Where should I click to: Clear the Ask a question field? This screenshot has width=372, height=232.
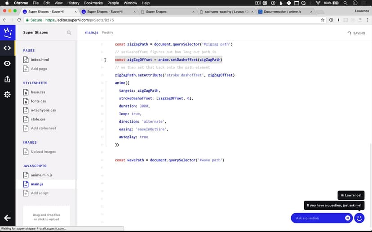coord(347,218)
